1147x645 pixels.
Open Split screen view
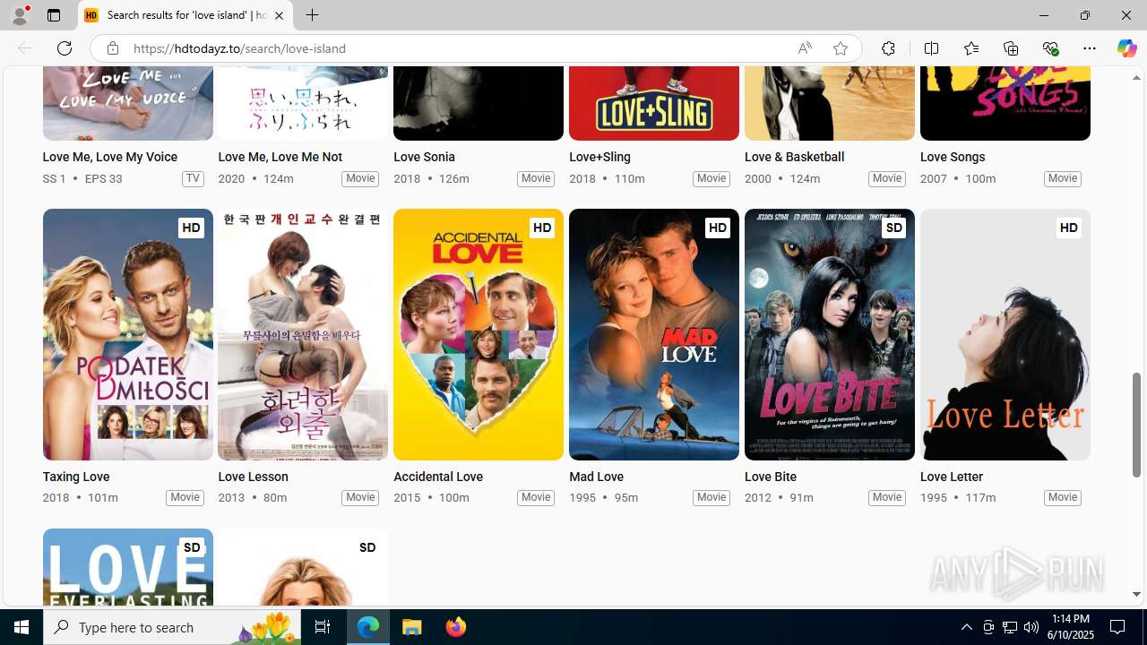[x=931, y=48]
